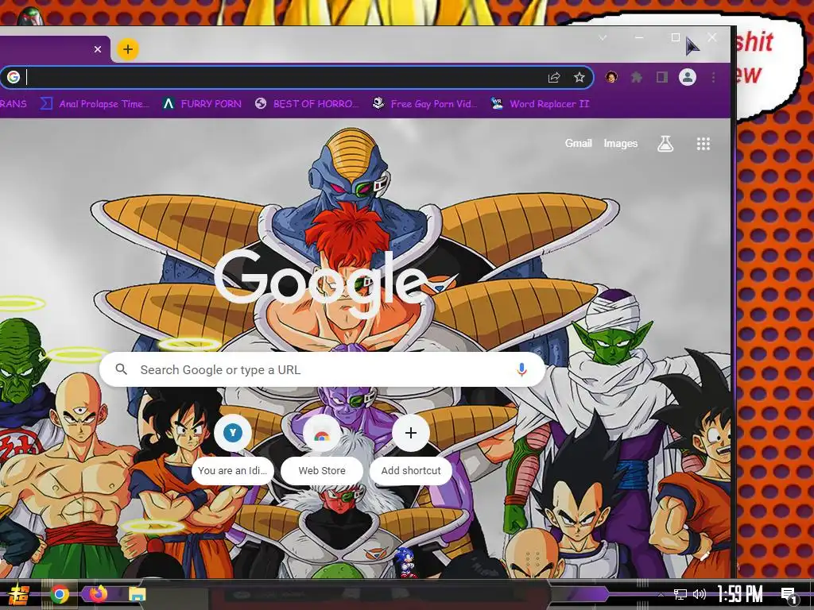Image resolution: width=814 pixels, height=610 pixels.
Task: Click the You are an Idi... shortcut label
Action: 232,470
